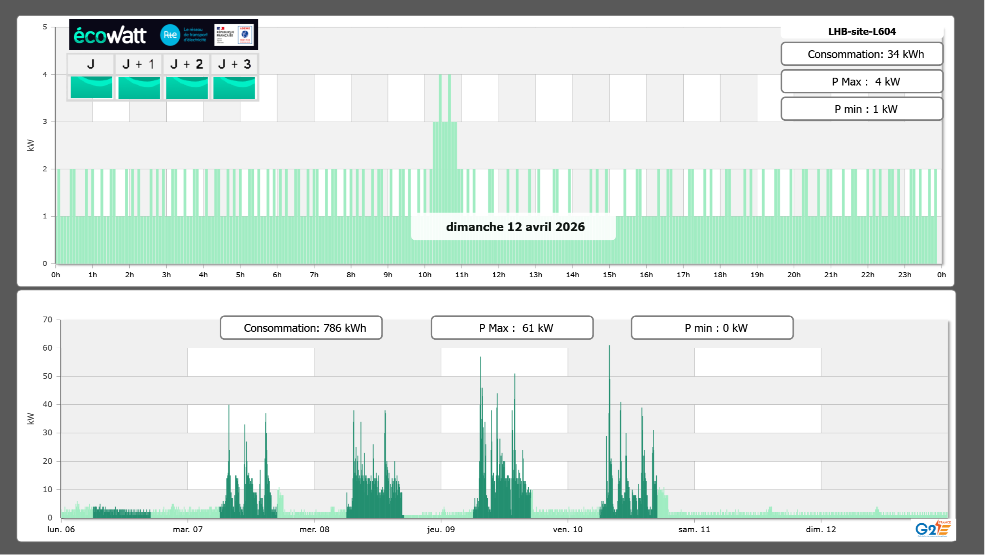Click the J + 3 signal icon

(234, 87)
